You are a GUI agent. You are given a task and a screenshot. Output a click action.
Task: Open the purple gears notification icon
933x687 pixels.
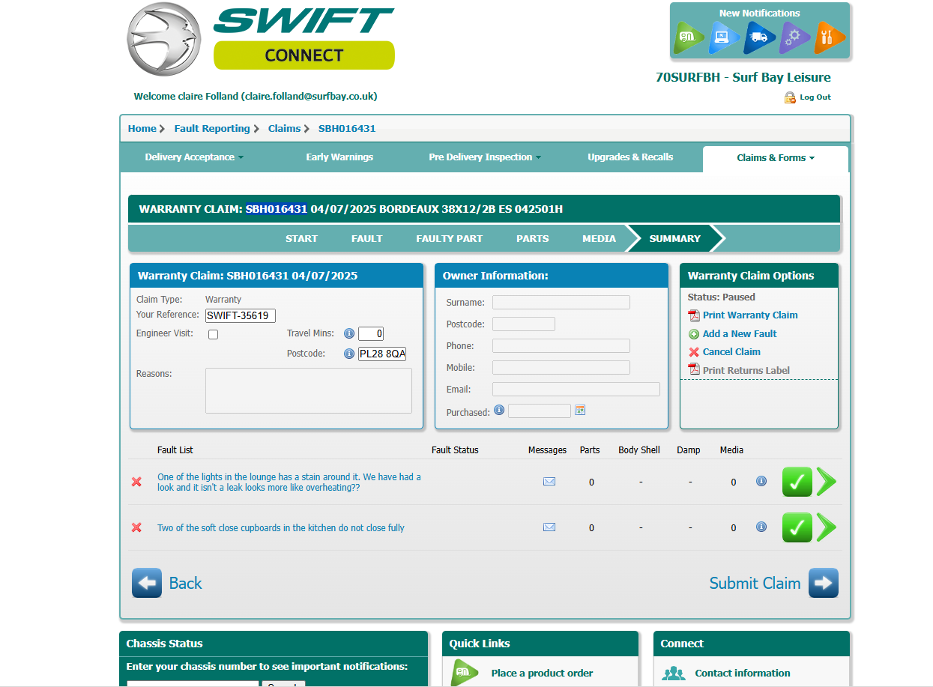[794, 37]
